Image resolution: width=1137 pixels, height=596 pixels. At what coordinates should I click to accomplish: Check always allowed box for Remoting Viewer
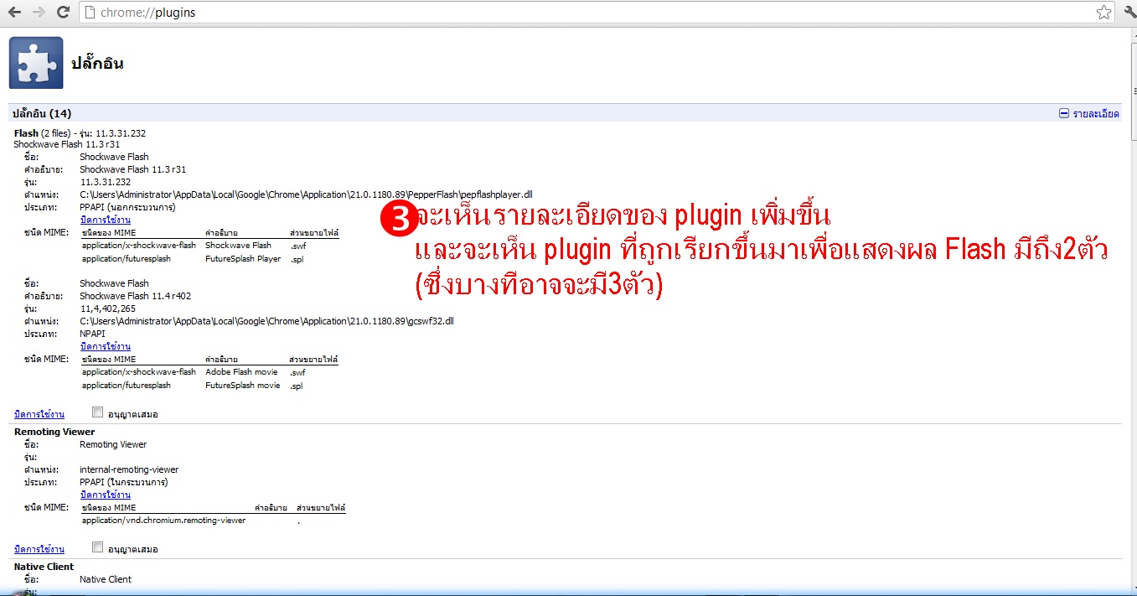[x=98, y=547]
